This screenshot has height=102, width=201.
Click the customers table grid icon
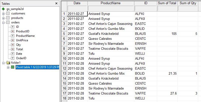tap(8, 13)
